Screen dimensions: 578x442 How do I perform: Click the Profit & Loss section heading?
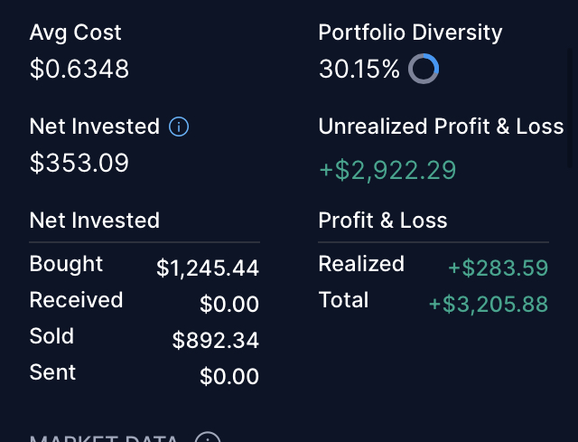pos(383,221)
